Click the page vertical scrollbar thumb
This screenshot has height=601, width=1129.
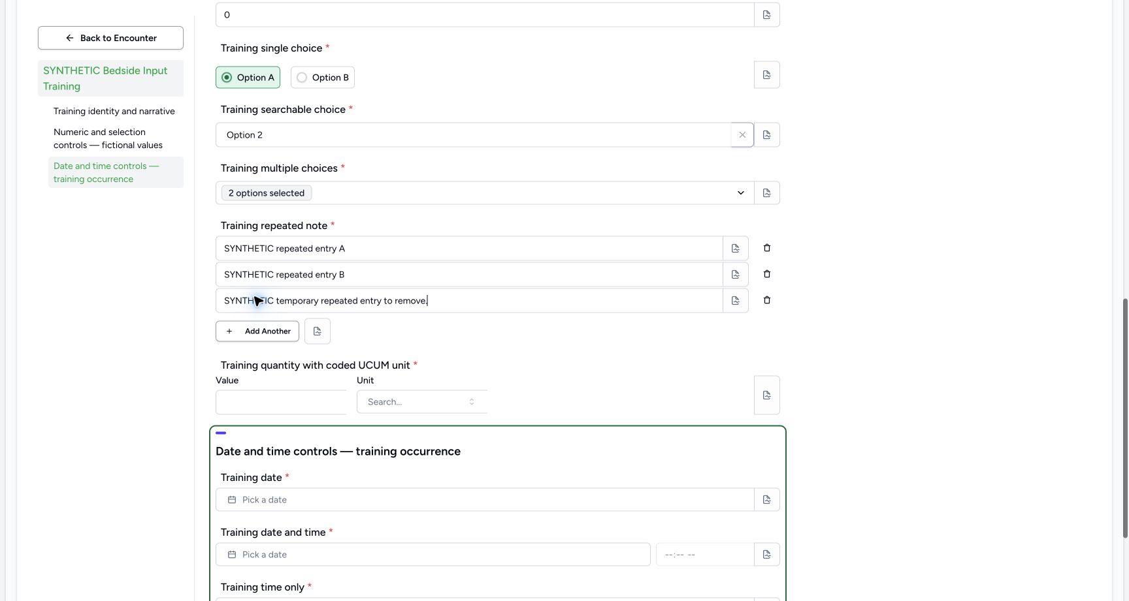1125,418
